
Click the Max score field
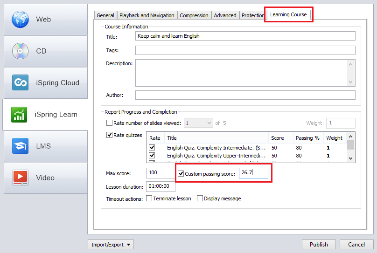point(161,173)
